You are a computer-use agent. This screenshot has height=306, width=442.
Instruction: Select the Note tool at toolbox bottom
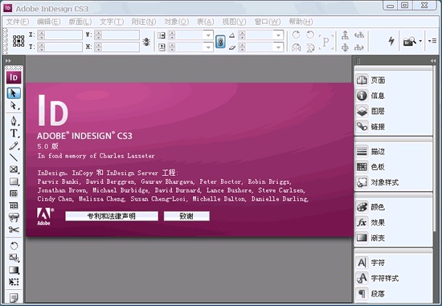[14, 297]
